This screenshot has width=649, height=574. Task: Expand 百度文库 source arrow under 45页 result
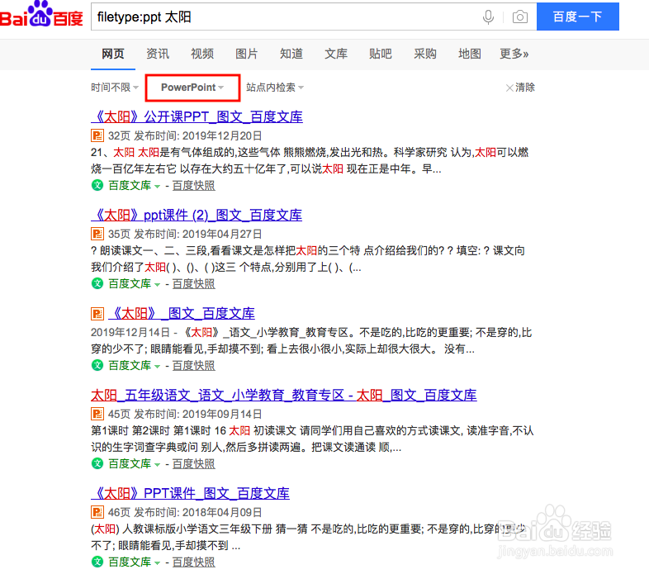[157, 465]
